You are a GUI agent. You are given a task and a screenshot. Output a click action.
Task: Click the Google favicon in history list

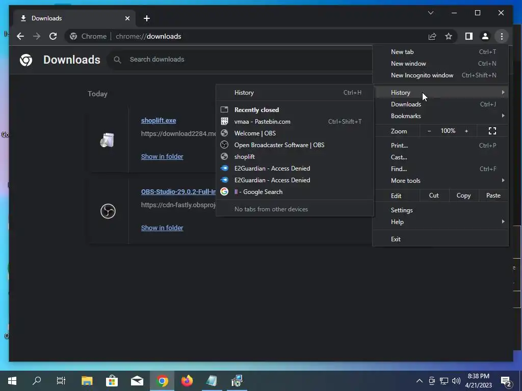pyautogui.click(x=224, y=192)
